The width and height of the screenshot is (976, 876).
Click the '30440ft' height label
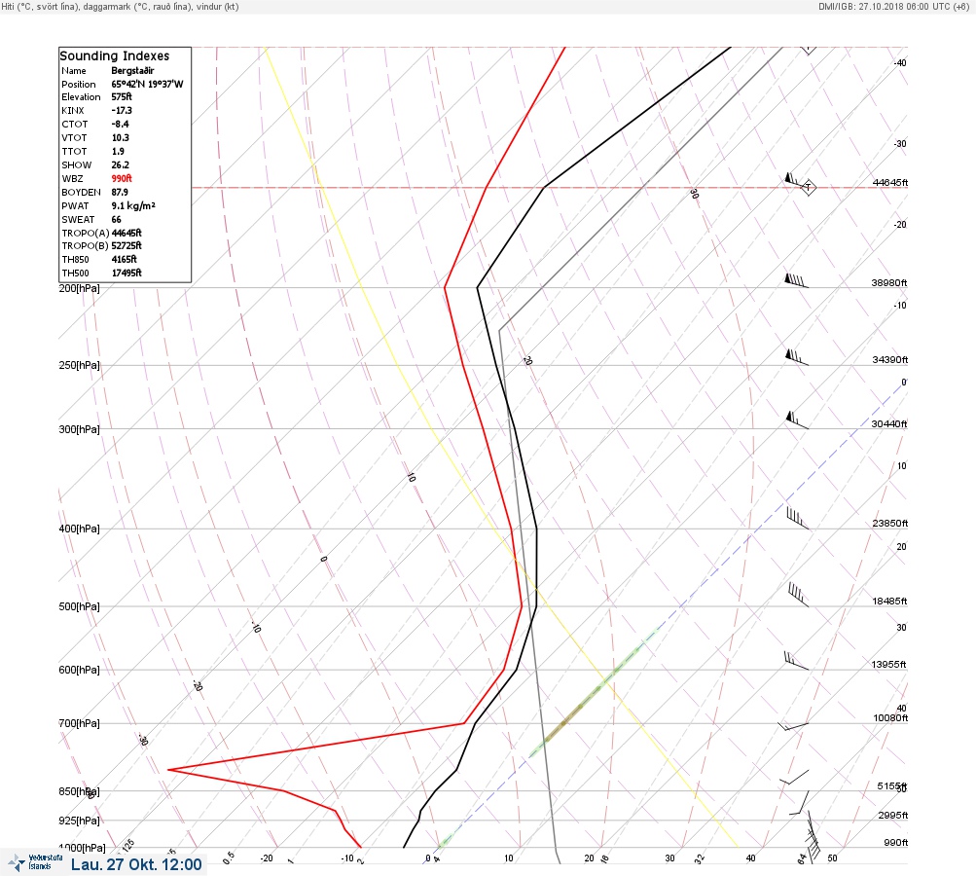888,424
